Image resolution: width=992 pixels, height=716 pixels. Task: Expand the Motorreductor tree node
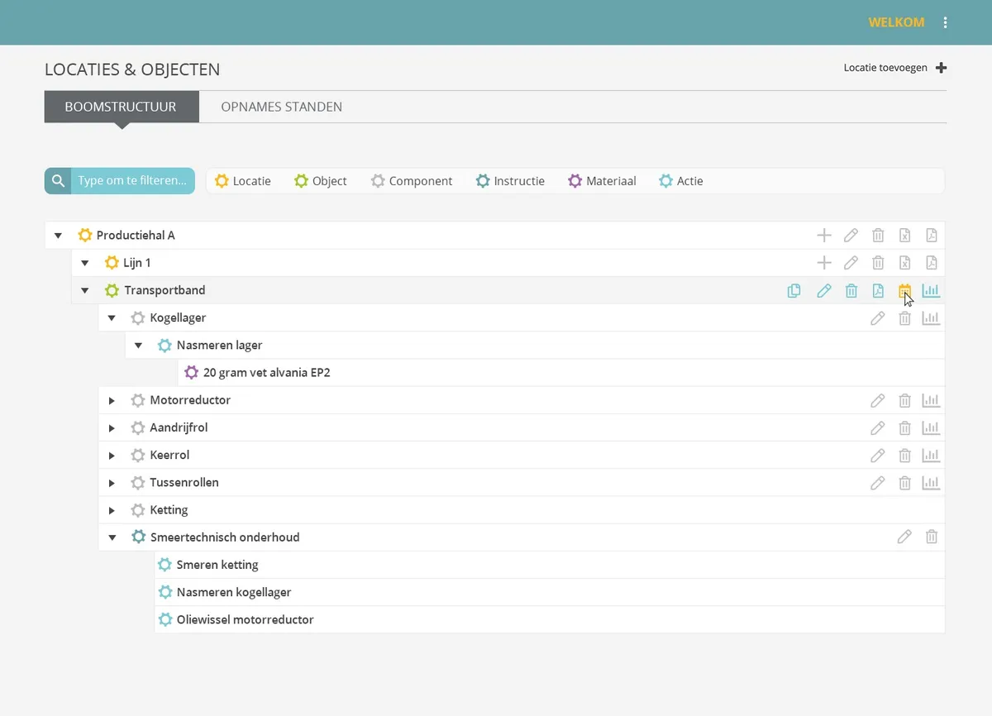click(x=112, y=401)
